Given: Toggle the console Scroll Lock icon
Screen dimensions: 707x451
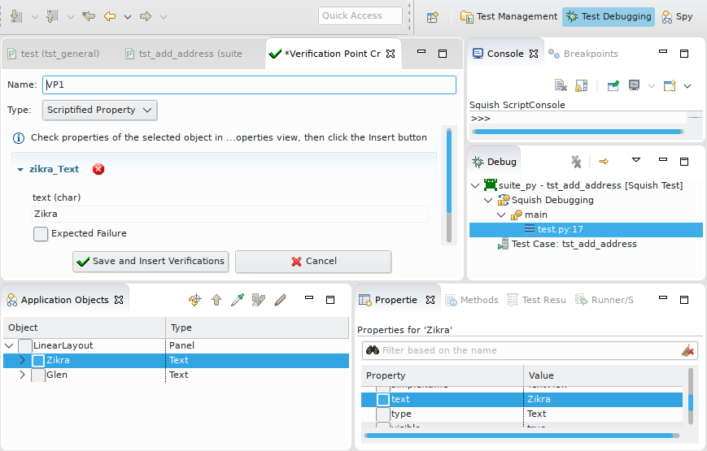Looking at the screenshot, I should 582,85.
